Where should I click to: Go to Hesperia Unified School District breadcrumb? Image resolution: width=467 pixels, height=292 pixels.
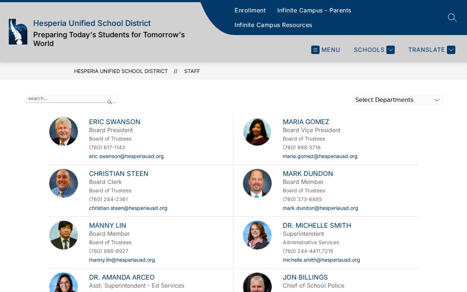coord(121,71)
